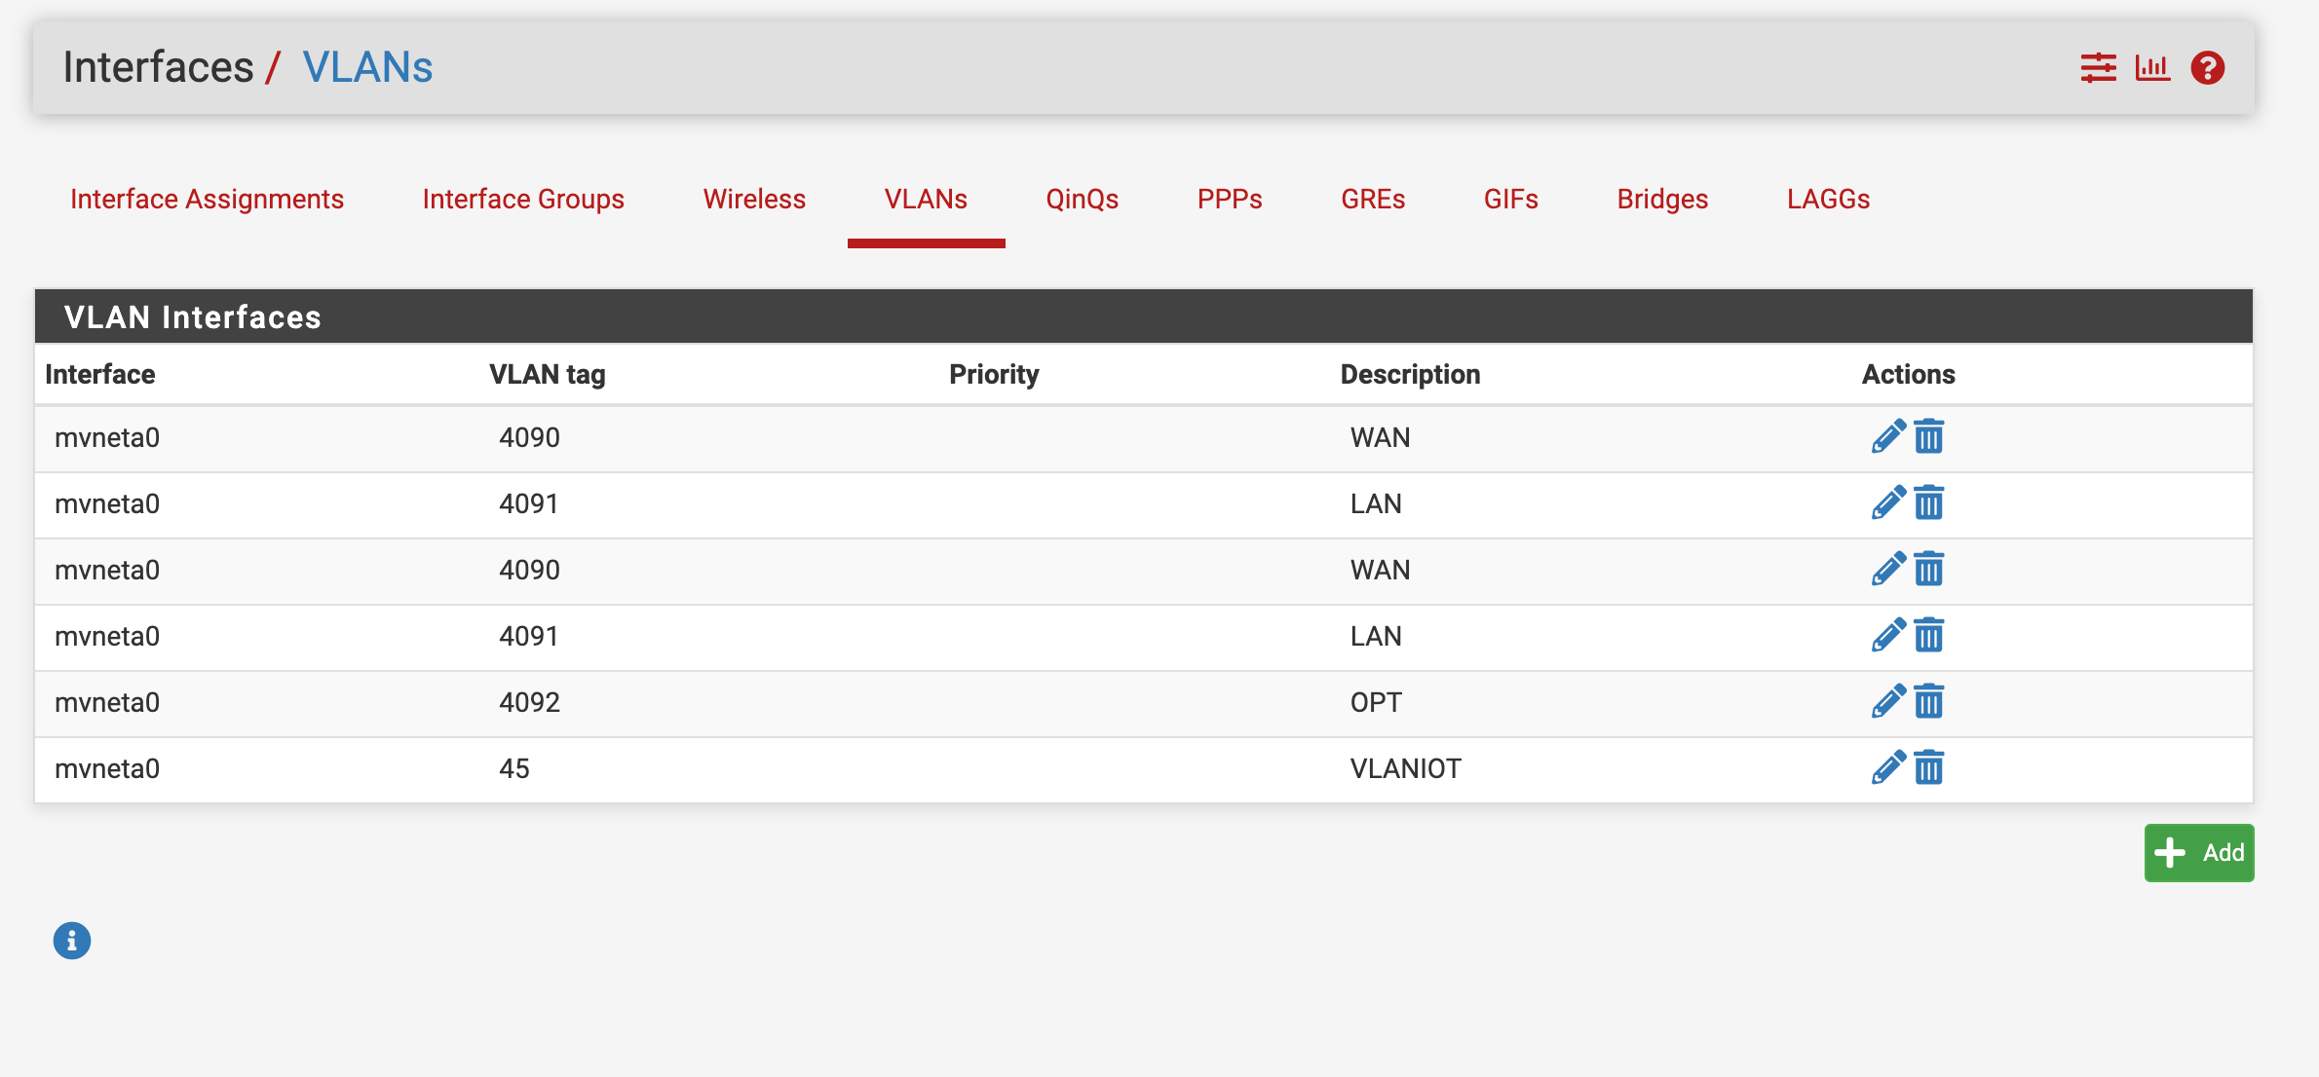2319x1077 pixels.
Task: Select the QinQs tab
Action: pyautogui.click(x=1082, y=199)
